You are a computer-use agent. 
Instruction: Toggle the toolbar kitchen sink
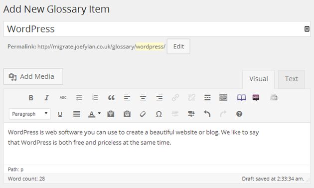(x=223, y=98)
